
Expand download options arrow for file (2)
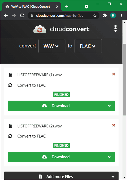pos(109,157)
